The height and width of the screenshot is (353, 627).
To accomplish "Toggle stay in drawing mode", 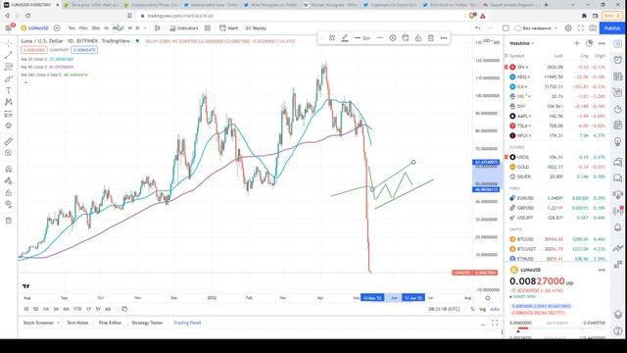I will click(9, 180).
